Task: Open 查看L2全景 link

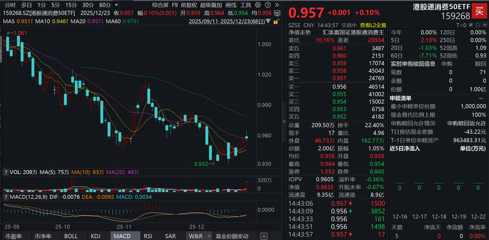Action: click(373, 25)
